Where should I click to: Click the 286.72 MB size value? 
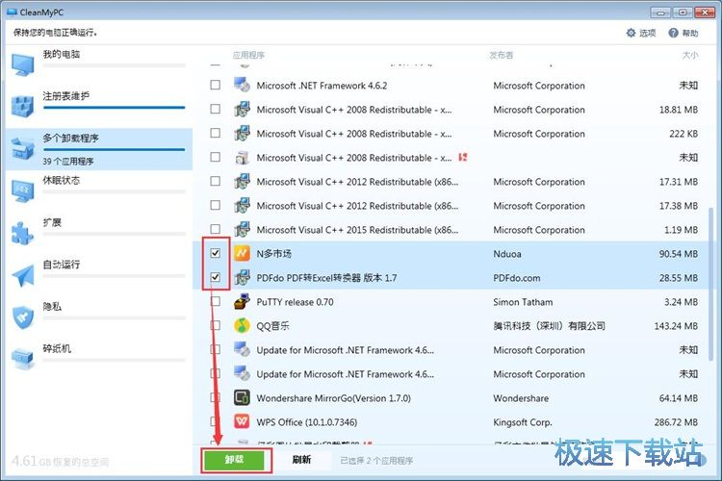click(676, 422)
